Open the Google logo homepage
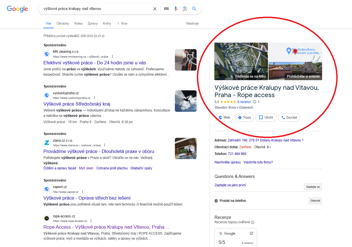Screen dimensions: 352x247 [x=17, y=9]
